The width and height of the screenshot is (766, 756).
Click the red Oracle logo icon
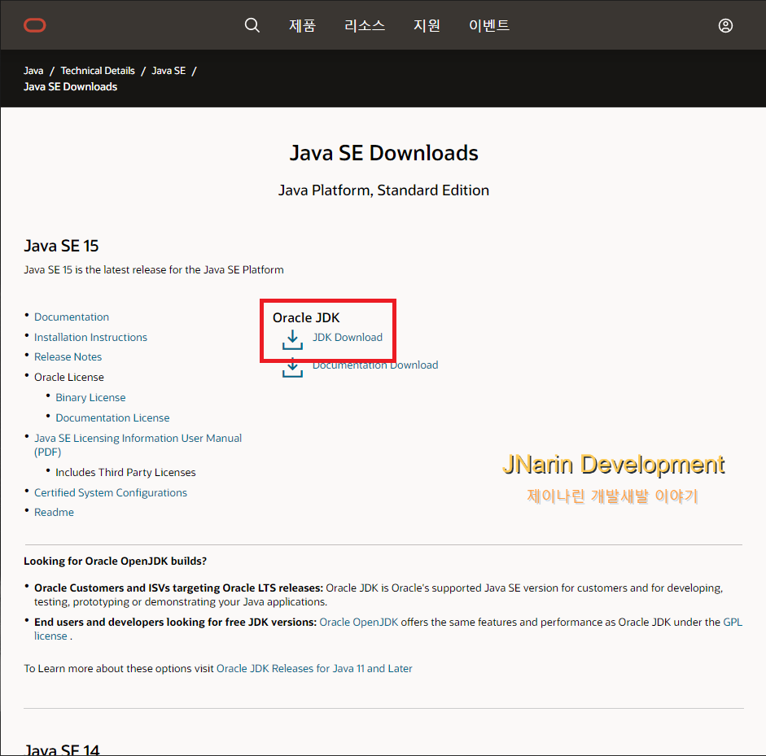coord(35,25)
